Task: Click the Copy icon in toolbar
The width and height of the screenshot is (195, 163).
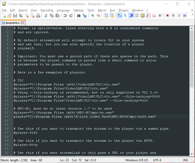Action: (52, 16)
